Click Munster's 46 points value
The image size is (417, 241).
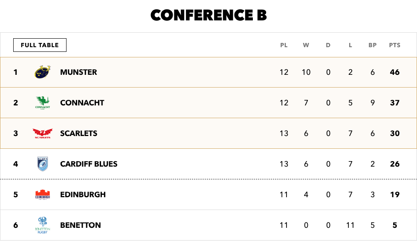point(395,72)
